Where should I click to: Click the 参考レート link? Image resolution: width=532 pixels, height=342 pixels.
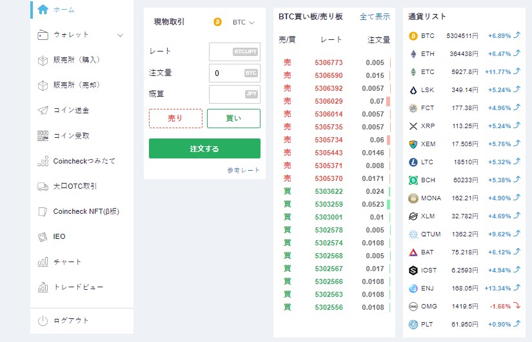point(243,171)
